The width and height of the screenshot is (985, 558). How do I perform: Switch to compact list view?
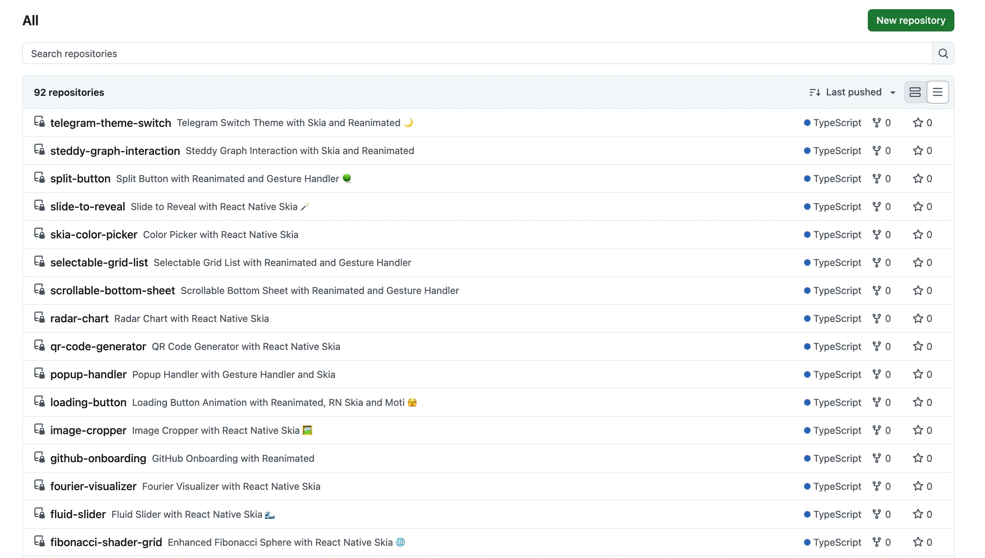pos(938,92)
